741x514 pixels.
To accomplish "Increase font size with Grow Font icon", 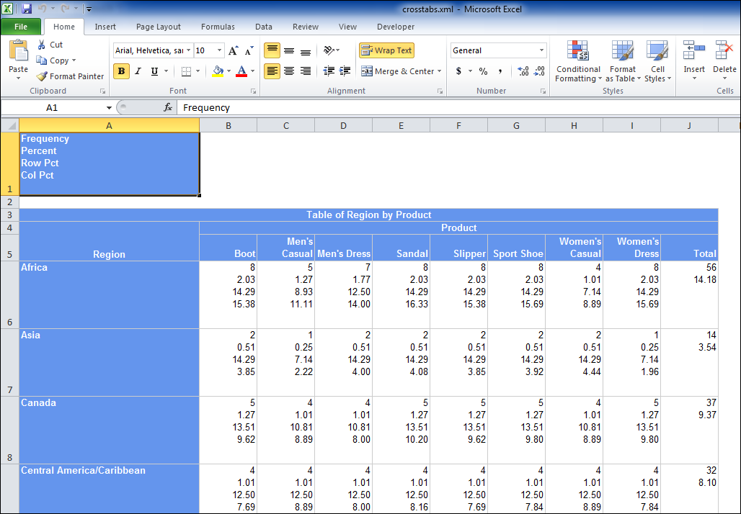I will [x=233, y=50].
